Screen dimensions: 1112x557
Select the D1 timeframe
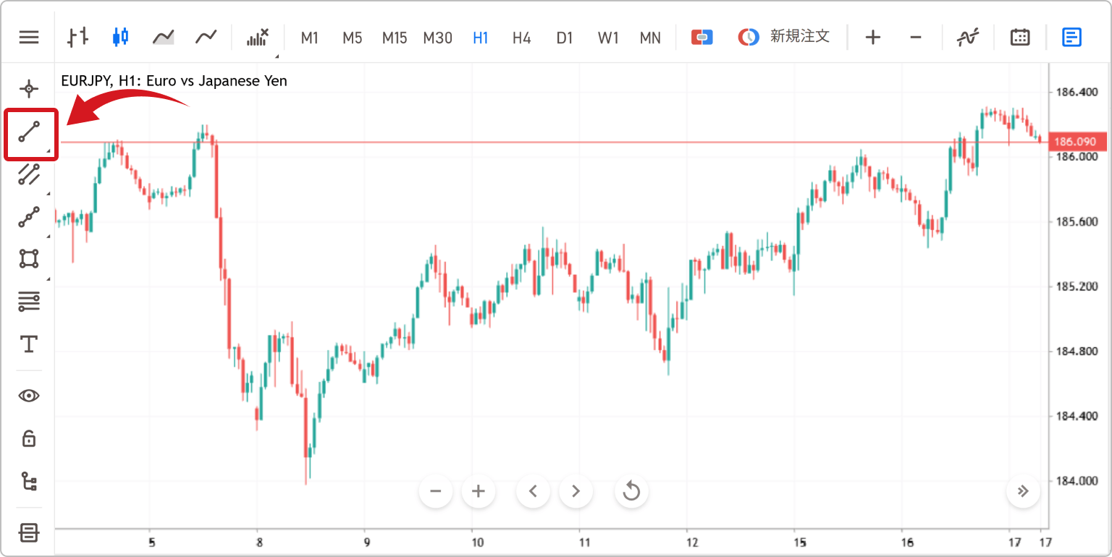tap(565, 38)
